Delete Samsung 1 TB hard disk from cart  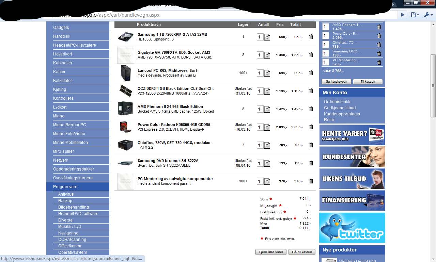pos(311,37)
